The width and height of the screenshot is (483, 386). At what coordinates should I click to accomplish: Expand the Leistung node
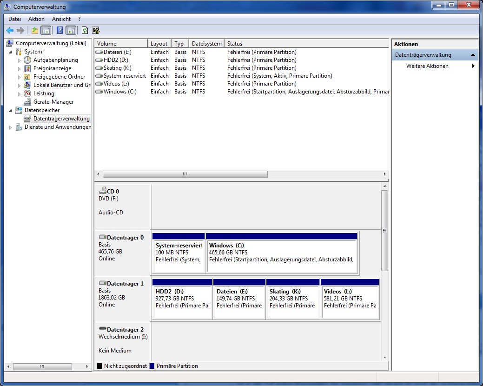(x=19, y=93)
